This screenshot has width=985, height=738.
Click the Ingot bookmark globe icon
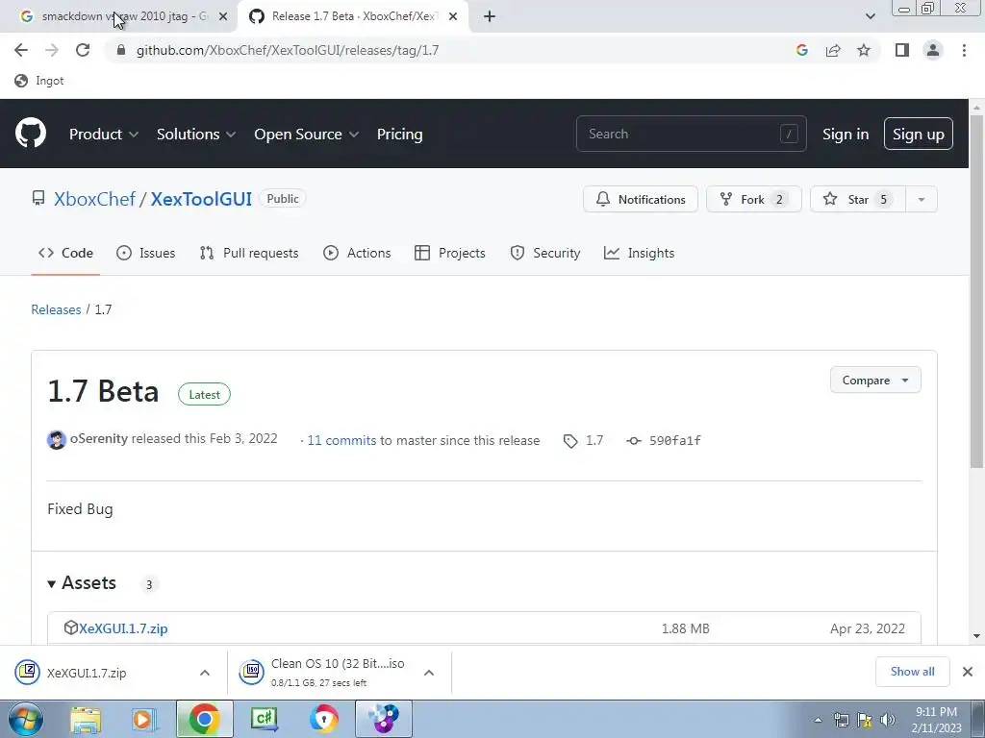[x=21, y=81]
